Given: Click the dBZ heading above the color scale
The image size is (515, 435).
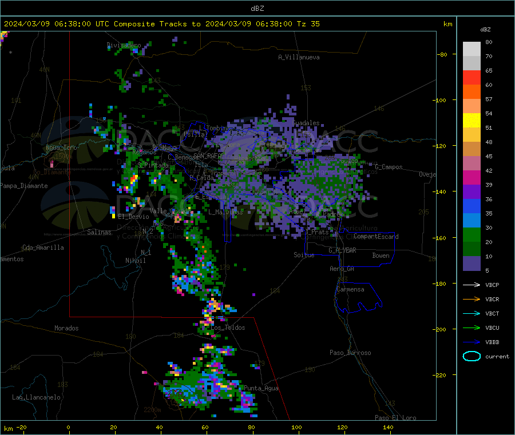Looking at the screenshot, I should pos(485,30).
